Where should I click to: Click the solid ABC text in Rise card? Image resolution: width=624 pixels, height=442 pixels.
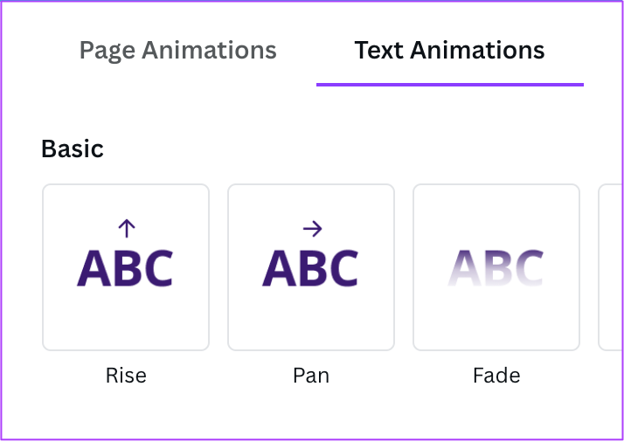126,268
